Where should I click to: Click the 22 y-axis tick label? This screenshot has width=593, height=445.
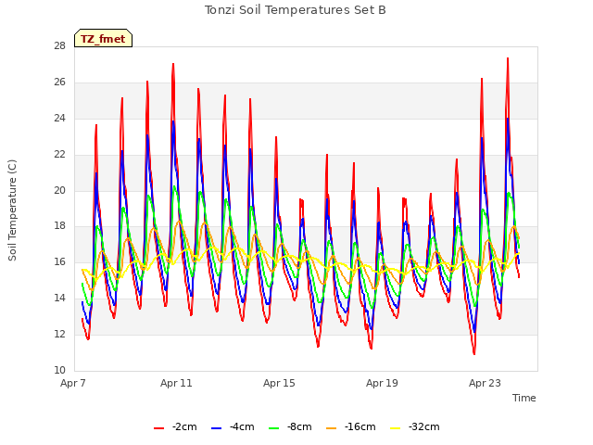59,155
